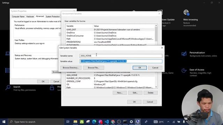Click OK in the Environment Variables window
This screenshot has height=125, width=223.
point(134,102)
